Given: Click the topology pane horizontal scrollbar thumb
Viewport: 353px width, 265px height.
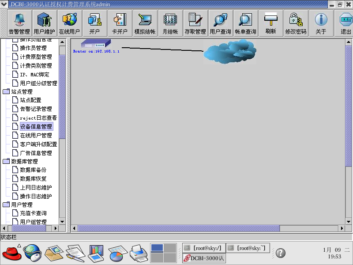Looking at the screenshot, I should coord(179,228).
